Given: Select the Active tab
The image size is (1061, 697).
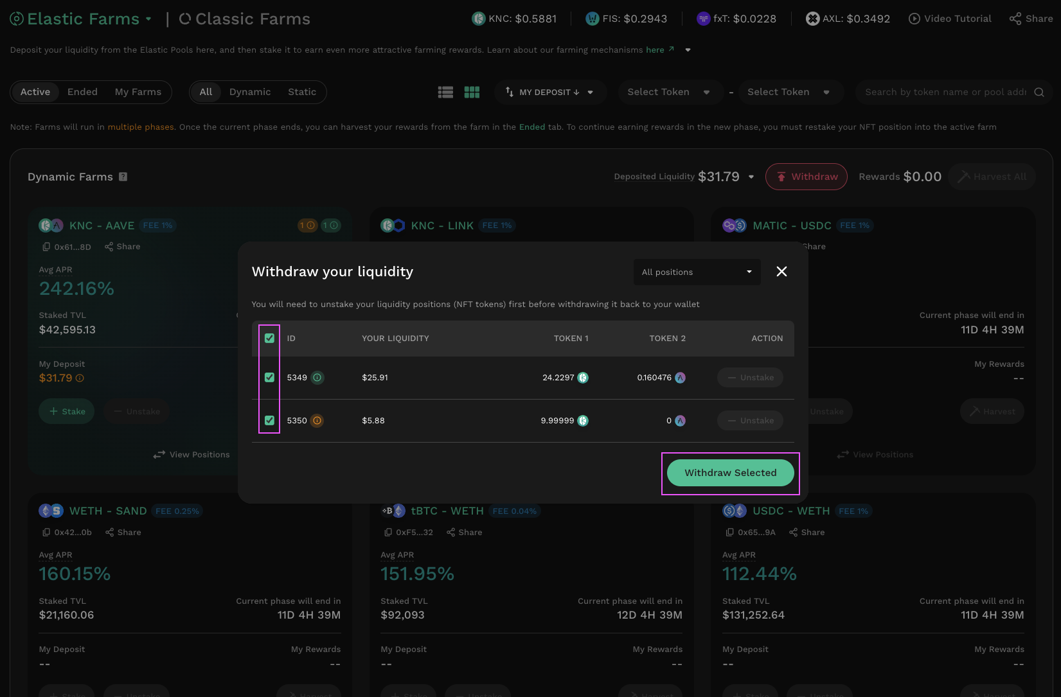Looking at the screenshot, I should pos(35,93).
